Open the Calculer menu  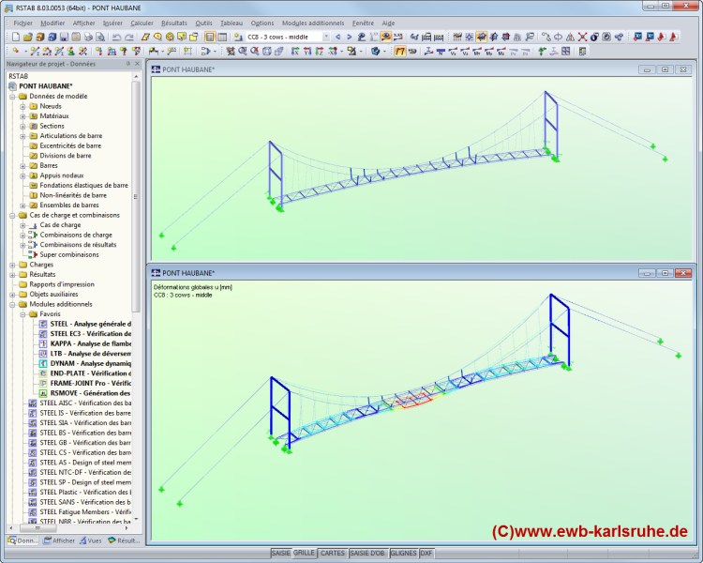coord(142,23)
